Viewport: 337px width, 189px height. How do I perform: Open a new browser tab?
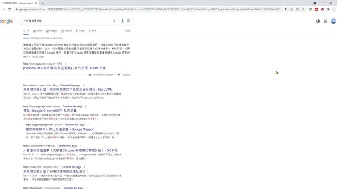[x=43, y=3]
